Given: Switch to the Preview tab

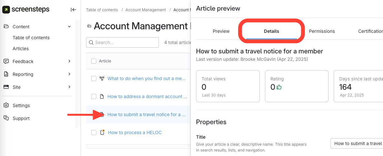Looking at the screenshot, I should [x=221, y=31].
